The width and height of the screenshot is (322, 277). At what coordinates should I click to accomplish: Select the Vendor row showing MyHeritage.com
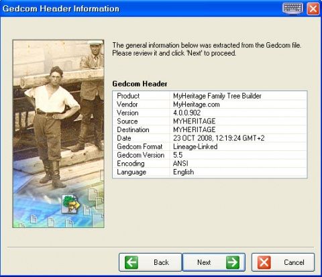click(x=210, y=105)
